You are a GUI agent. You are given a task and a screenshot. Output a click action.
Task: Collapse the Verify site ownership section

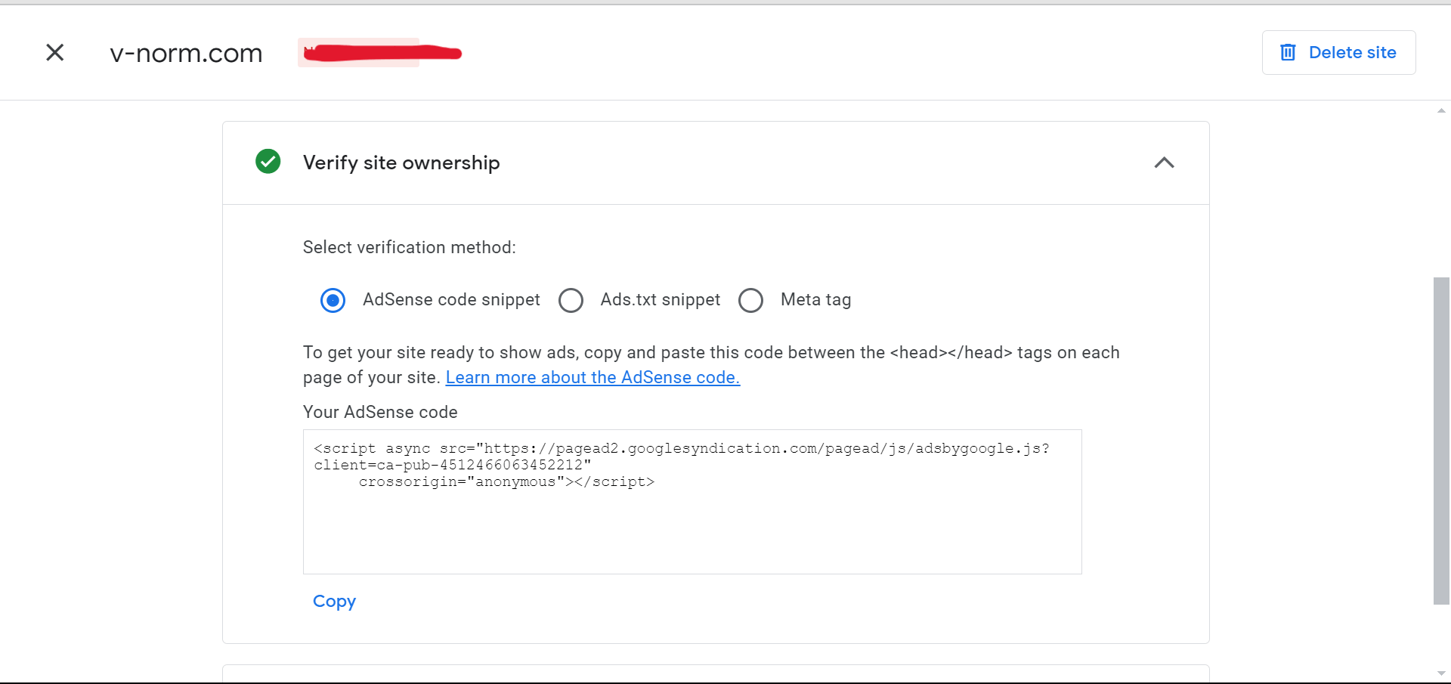pyautogui.click(x=1164, y=162)
